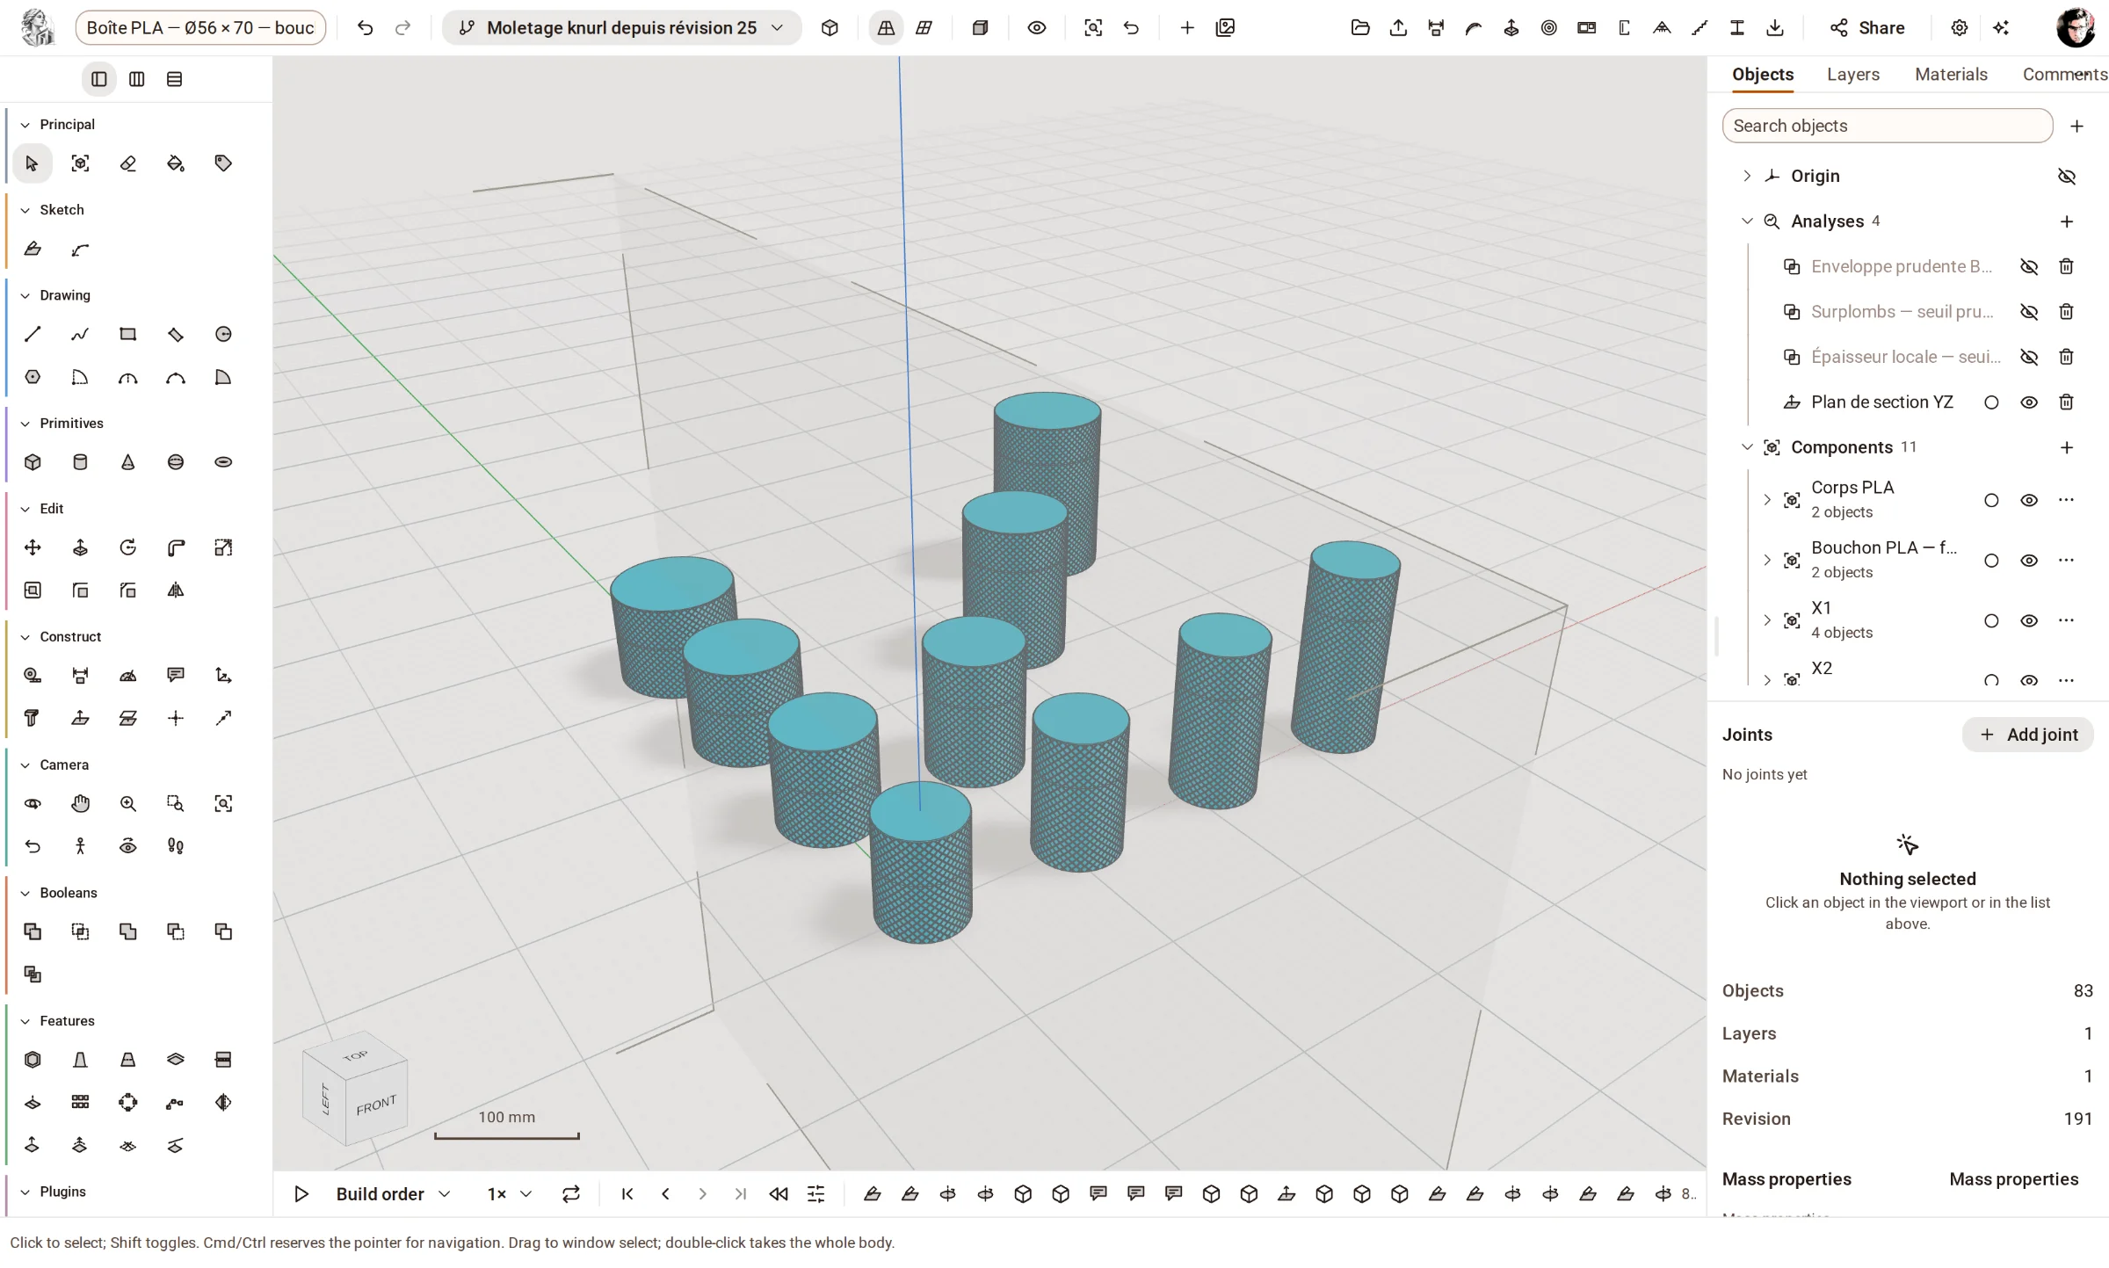
Task: Collapse the Analyses group
Action: pyautogui.click(x=1747, y=221)
